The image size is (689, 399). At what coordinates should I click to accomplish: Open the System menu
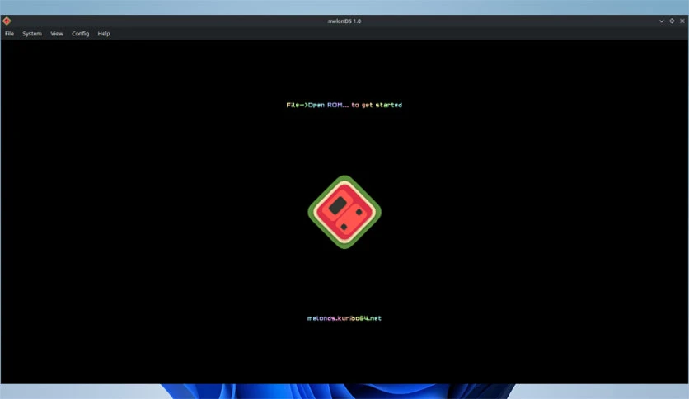[x=32, y=34]
